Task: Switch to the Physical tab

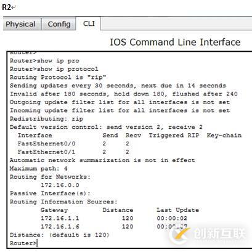Action: pyautogui.click(x=20, y=24)
